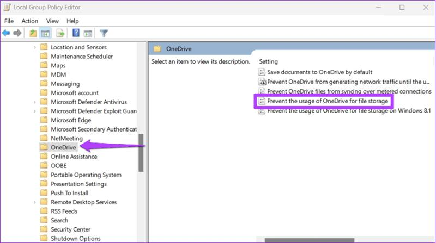Select Microsoft account in the tree
This screenshot has width=436, height=243.
point(75,92)
